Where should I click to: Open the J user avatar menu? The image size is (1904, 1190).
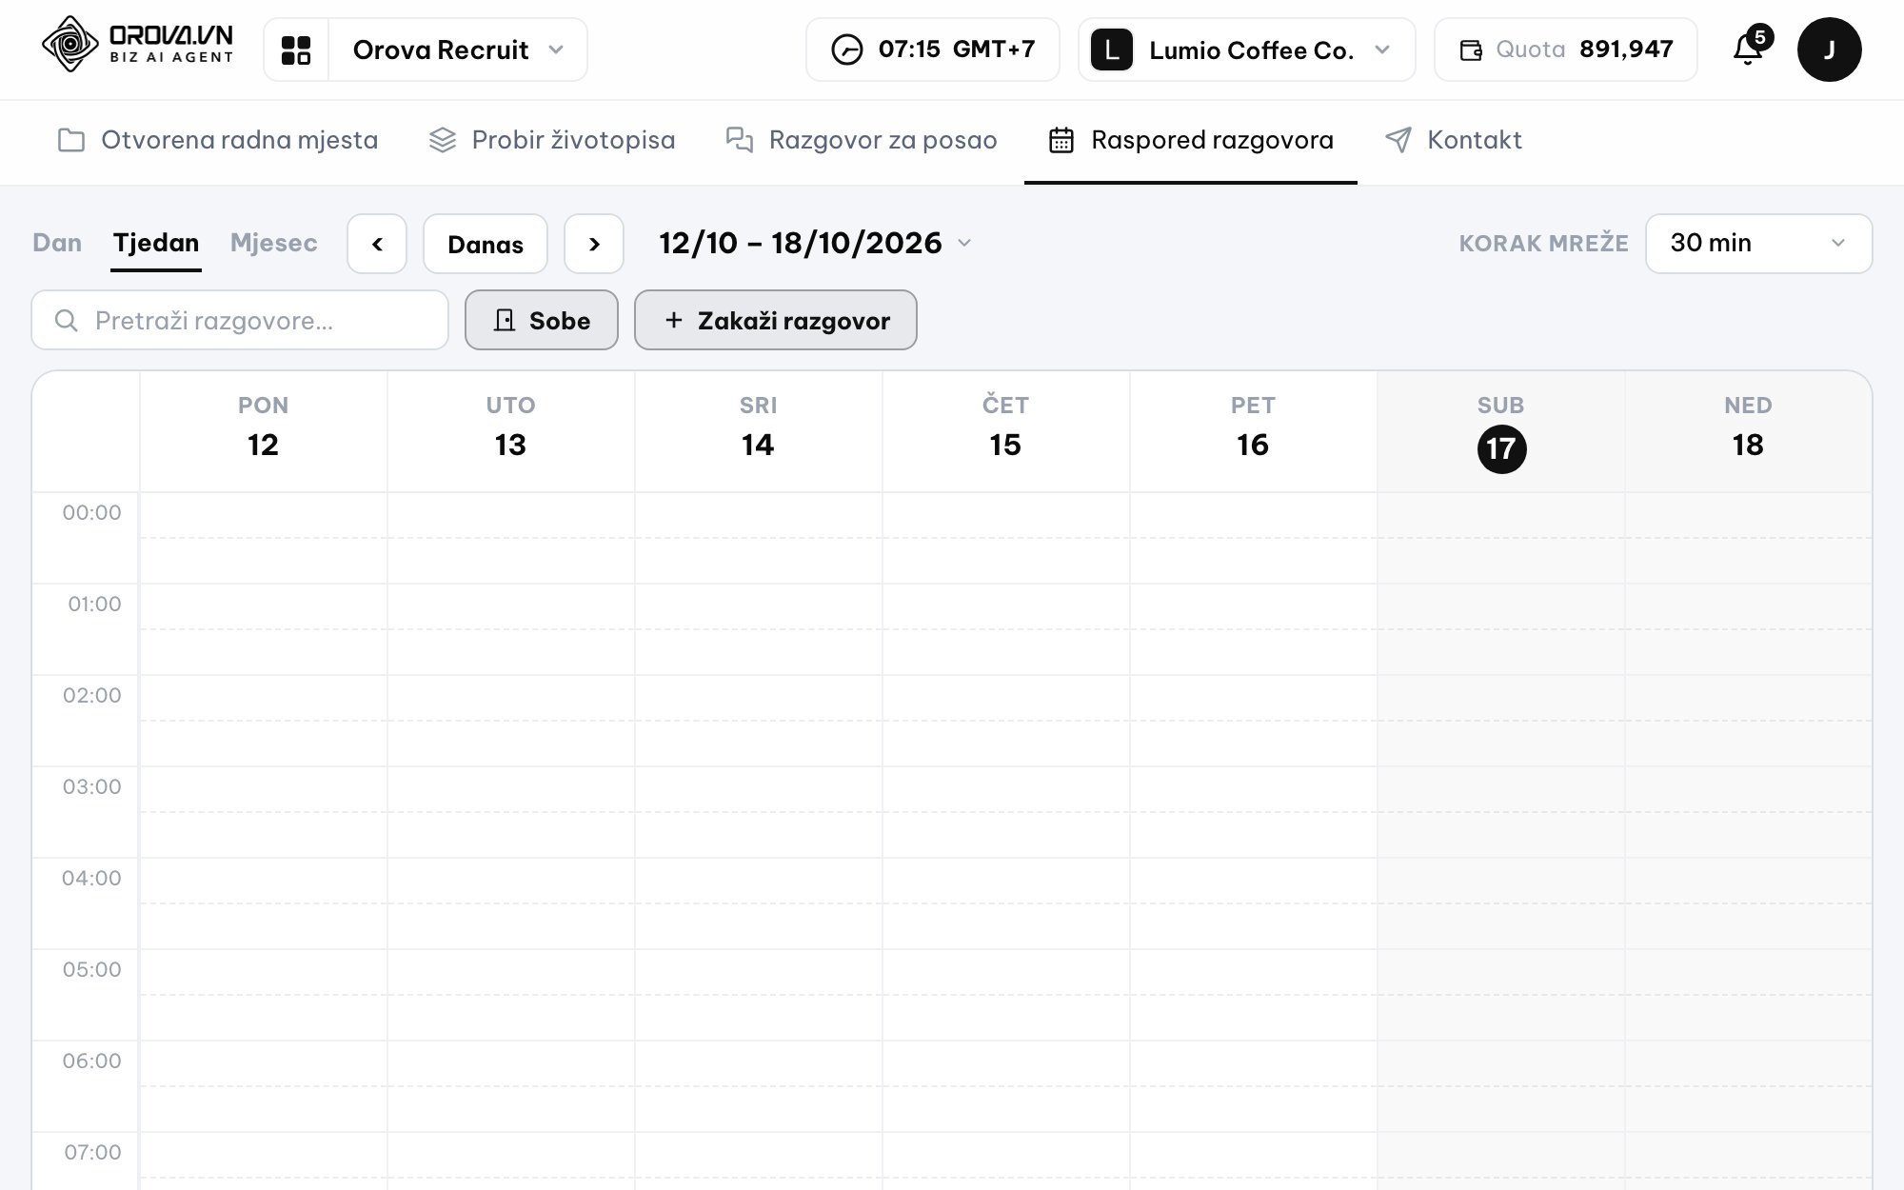coord(1829,50)
